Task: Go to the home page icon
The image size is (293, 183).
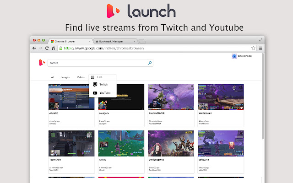Action: coord(54,48)
